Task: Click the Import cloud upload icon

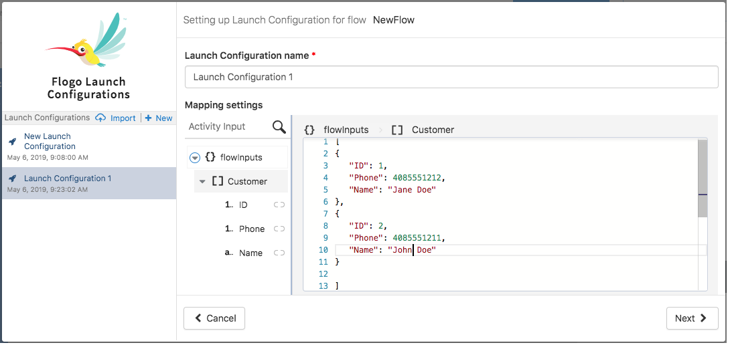Action: (100, 118)
